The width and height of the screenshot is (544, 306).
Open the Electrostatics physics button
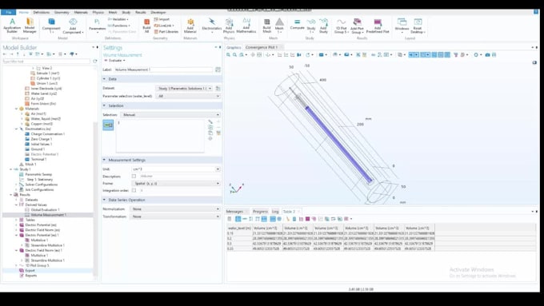(x=212, y=25)
